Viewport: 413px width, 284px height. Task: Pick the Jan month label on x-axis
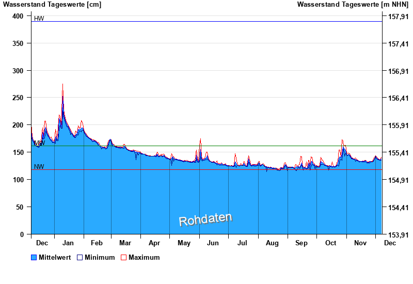pos(68,243)
